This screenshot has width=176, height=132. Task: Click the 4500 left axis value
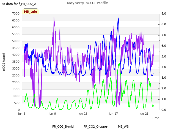click(x=16, y=48)
